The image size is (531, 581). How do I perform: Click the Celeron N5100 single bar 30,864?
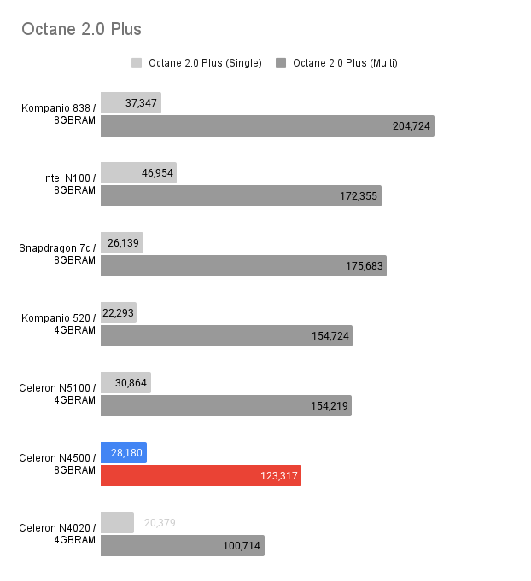(125, 383)
